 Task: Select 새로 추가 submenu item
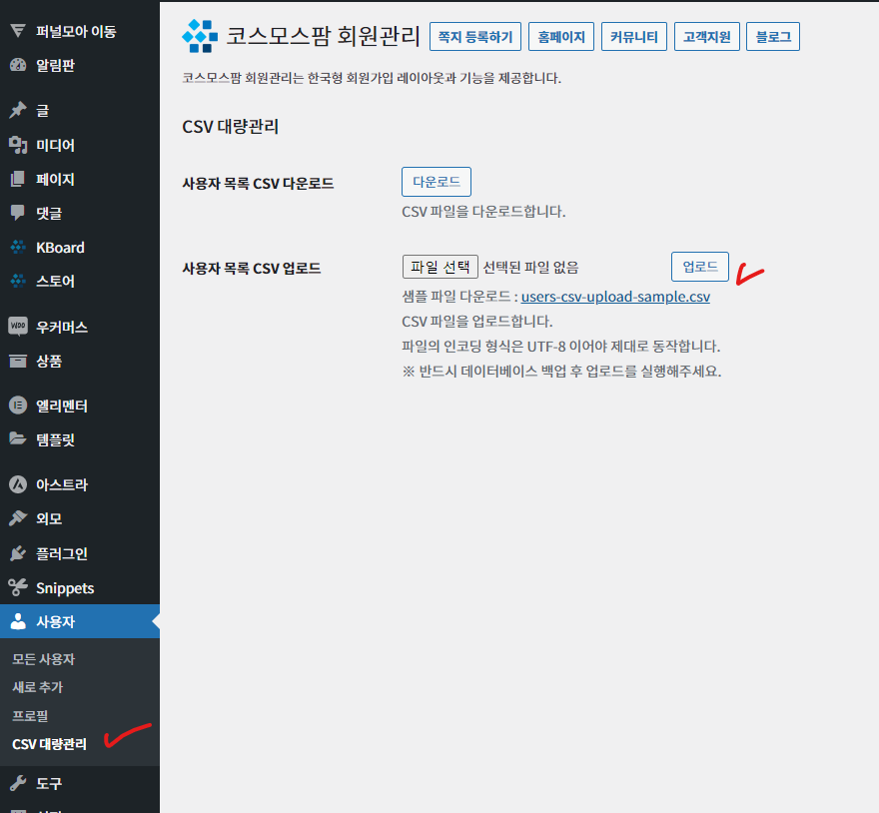coord(38,687)
